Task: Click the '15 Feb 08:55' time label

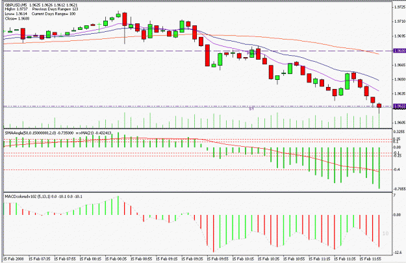Action: point(141,258)
